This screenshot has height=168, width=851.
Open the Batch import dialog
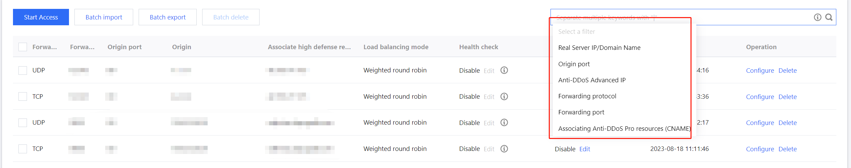(104, 17)
